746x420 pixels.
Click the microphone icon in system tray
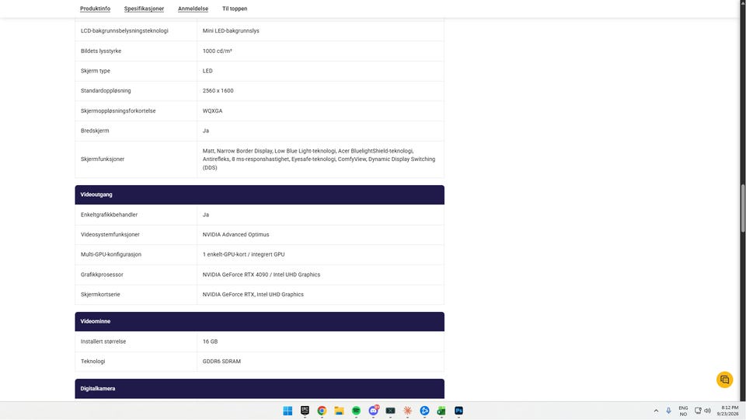point(668,411)
